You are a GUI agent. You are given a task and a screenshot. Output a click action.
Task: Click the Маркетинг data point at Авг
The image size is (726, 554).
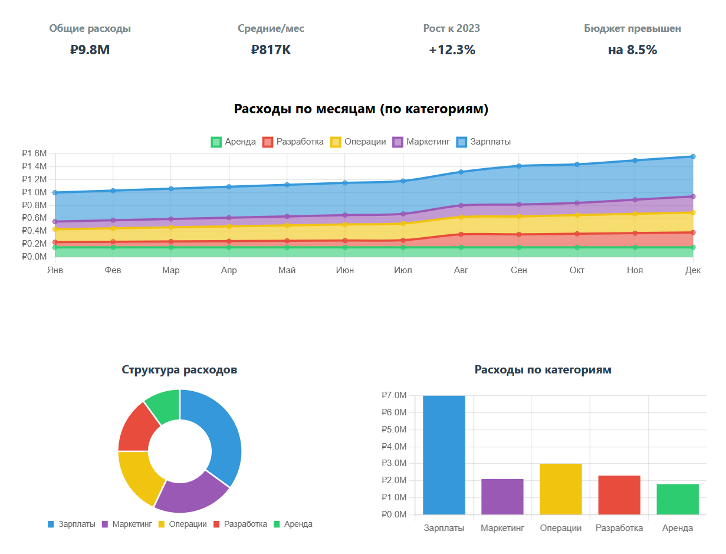point(461,205)
